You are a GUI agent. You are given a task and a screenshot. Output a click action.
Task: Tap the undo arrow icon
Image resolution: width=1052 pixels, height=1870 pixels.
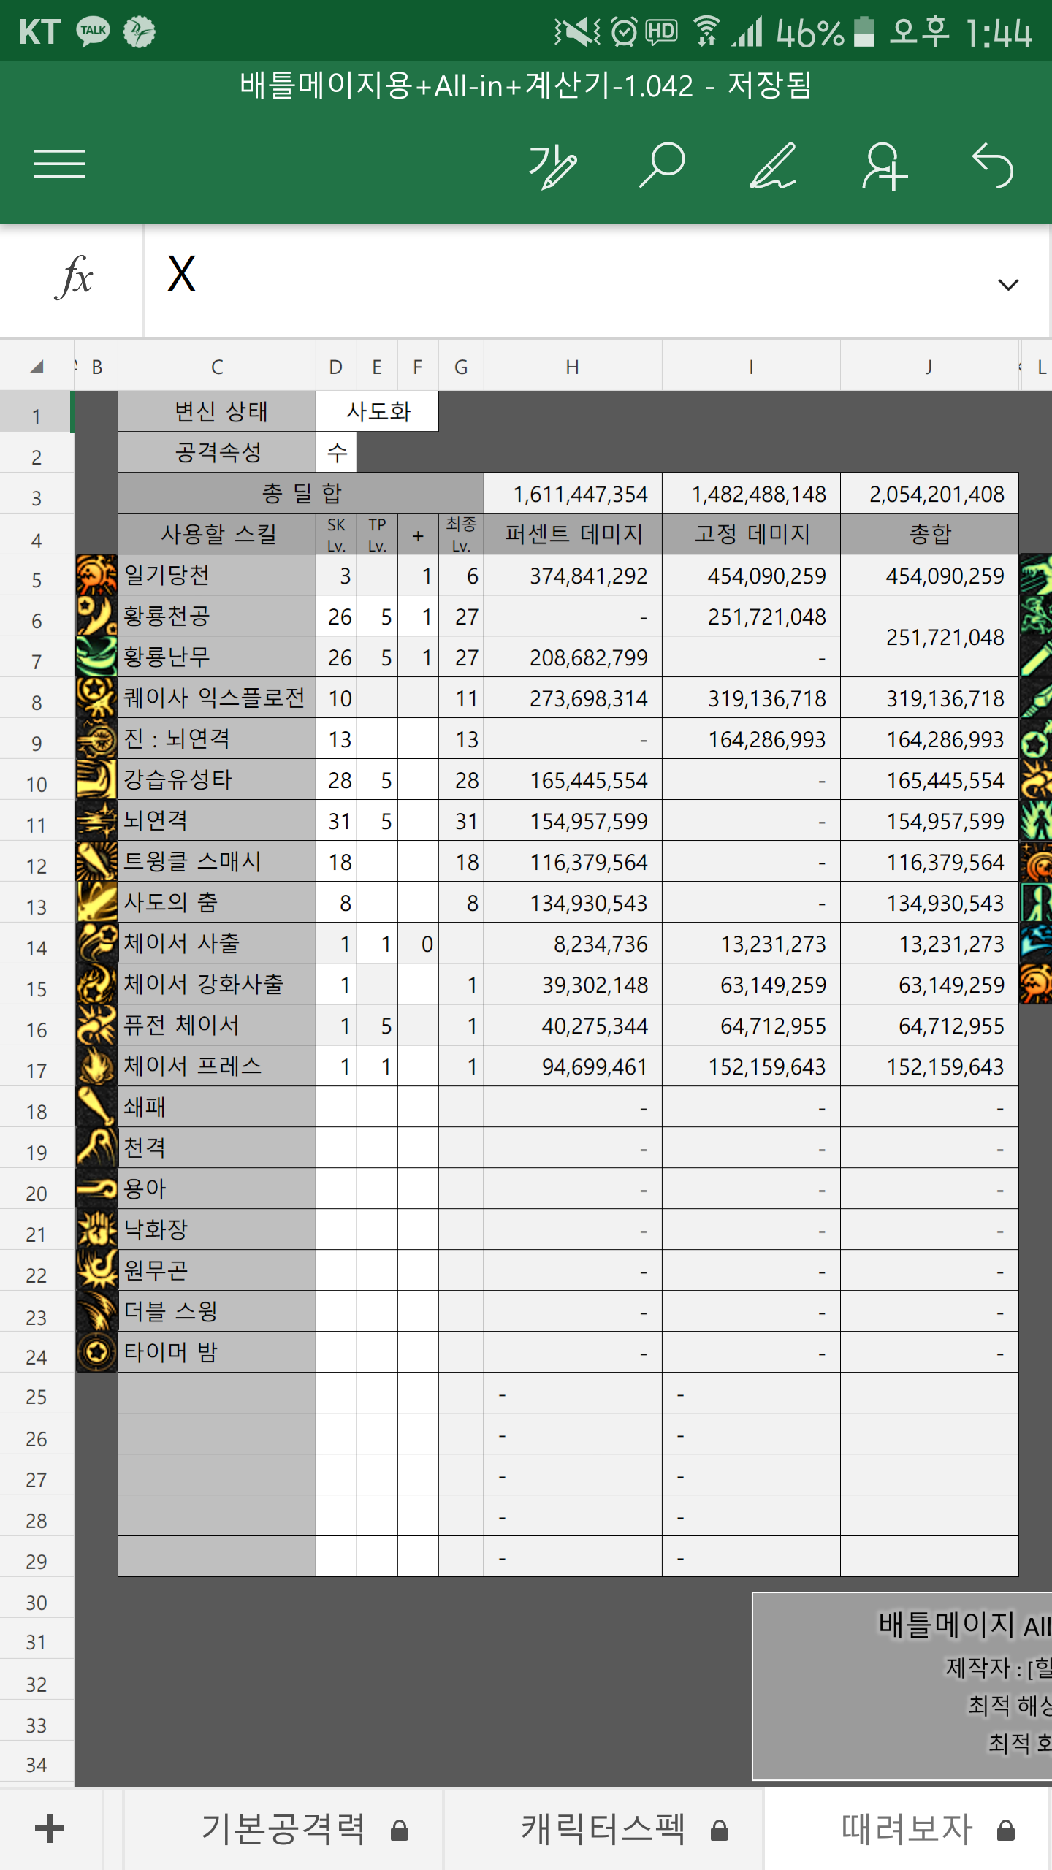pos(994,166)
